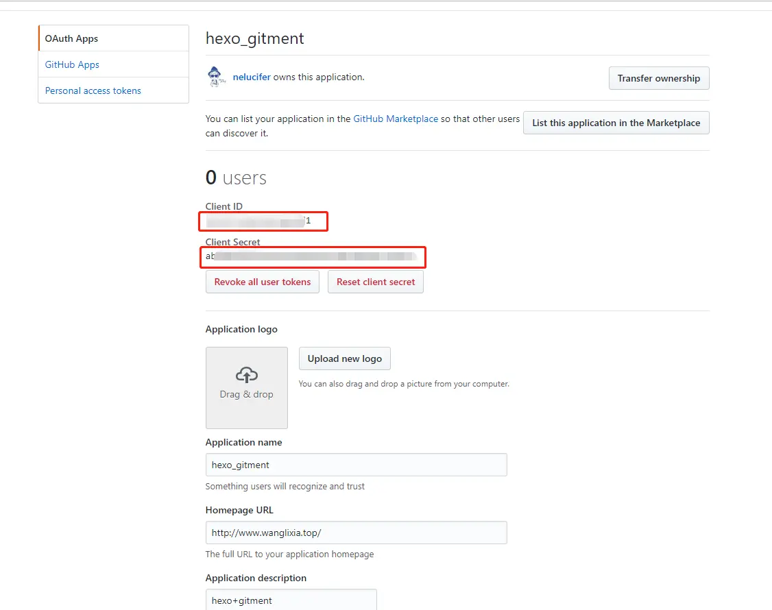Click 'Something users will recognize and trust' text
Image resolution: width=772 pixels, height=610 pixels.
pyautogui.click(x=285, y=487)
